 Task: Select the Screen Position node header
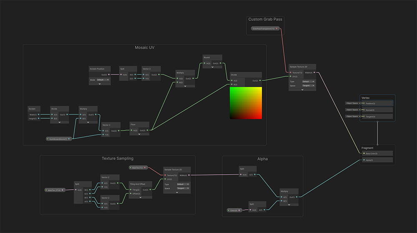(100, 69)
